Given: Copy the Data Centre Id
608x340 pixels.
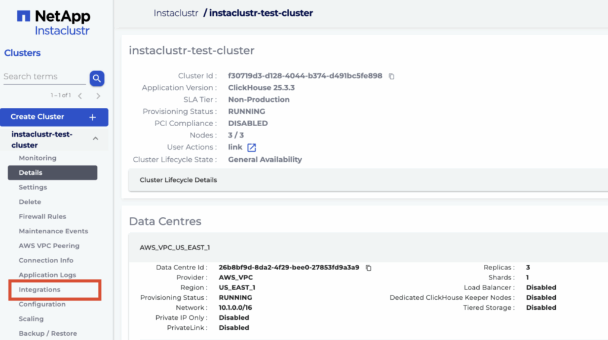Looking at the screenshot, I should (368, 268).
